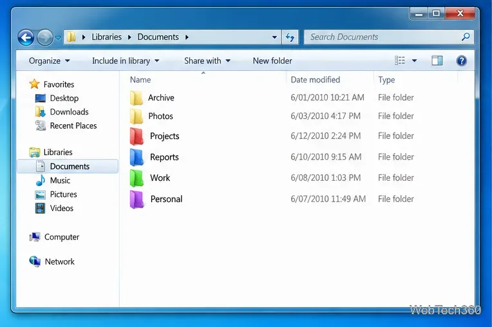
Task: Click the Computer icon in sidebar
Action: (35, 238)
